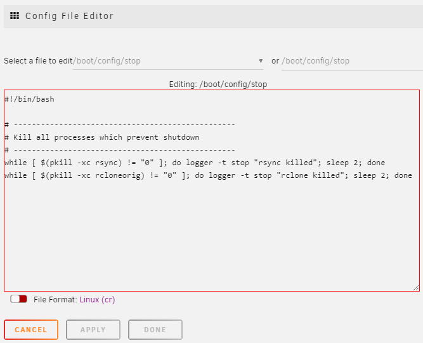Screen dimensions: 423x343
Task: Click the 'Select a file to edit' label
Action: (38, 61)
